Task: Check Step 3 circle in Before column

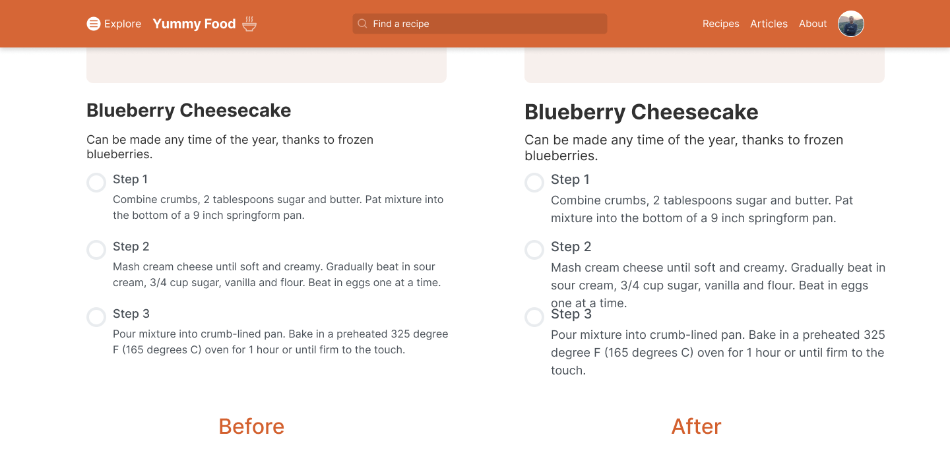Action: click(96, 317)
